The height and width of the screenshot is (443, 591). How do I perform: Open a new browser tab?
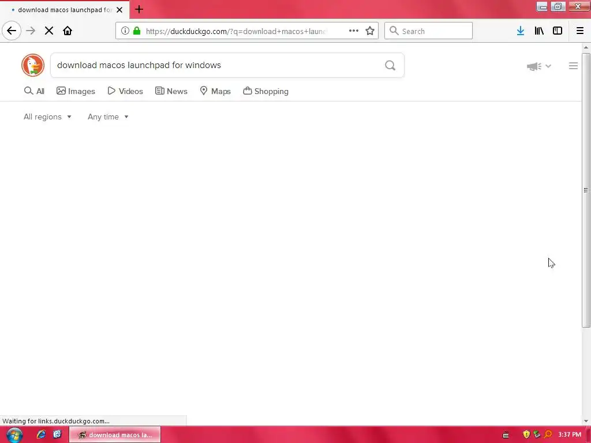(139, 9)
